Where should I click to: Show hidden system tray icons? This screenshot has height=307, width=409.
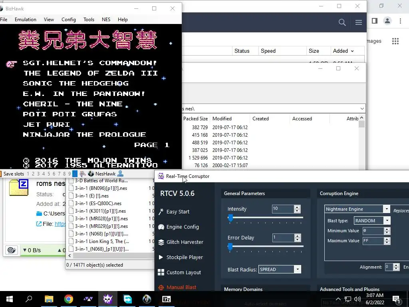[x=338, y=299]
